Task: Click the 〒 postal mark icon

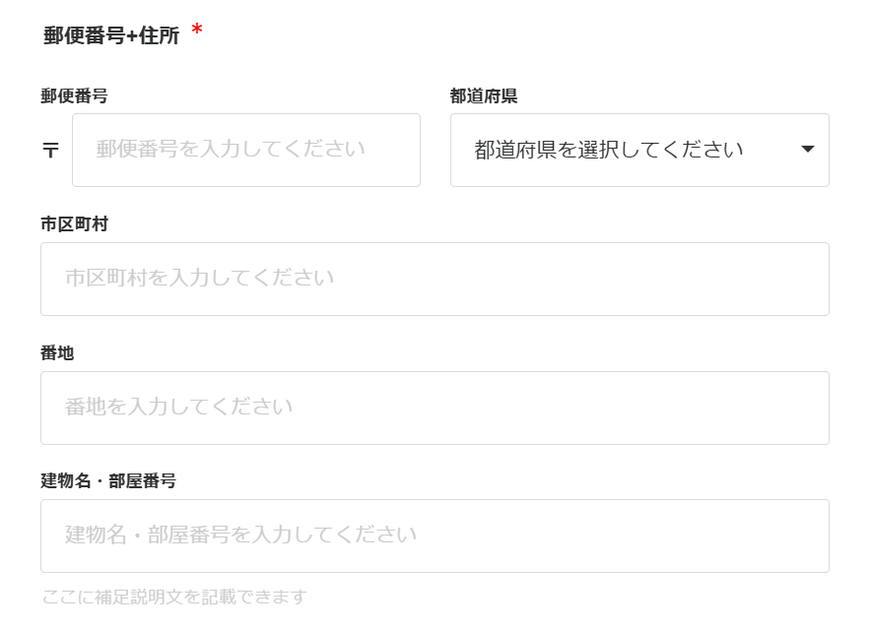Action: pyautogui.click(x=50, y=151)
